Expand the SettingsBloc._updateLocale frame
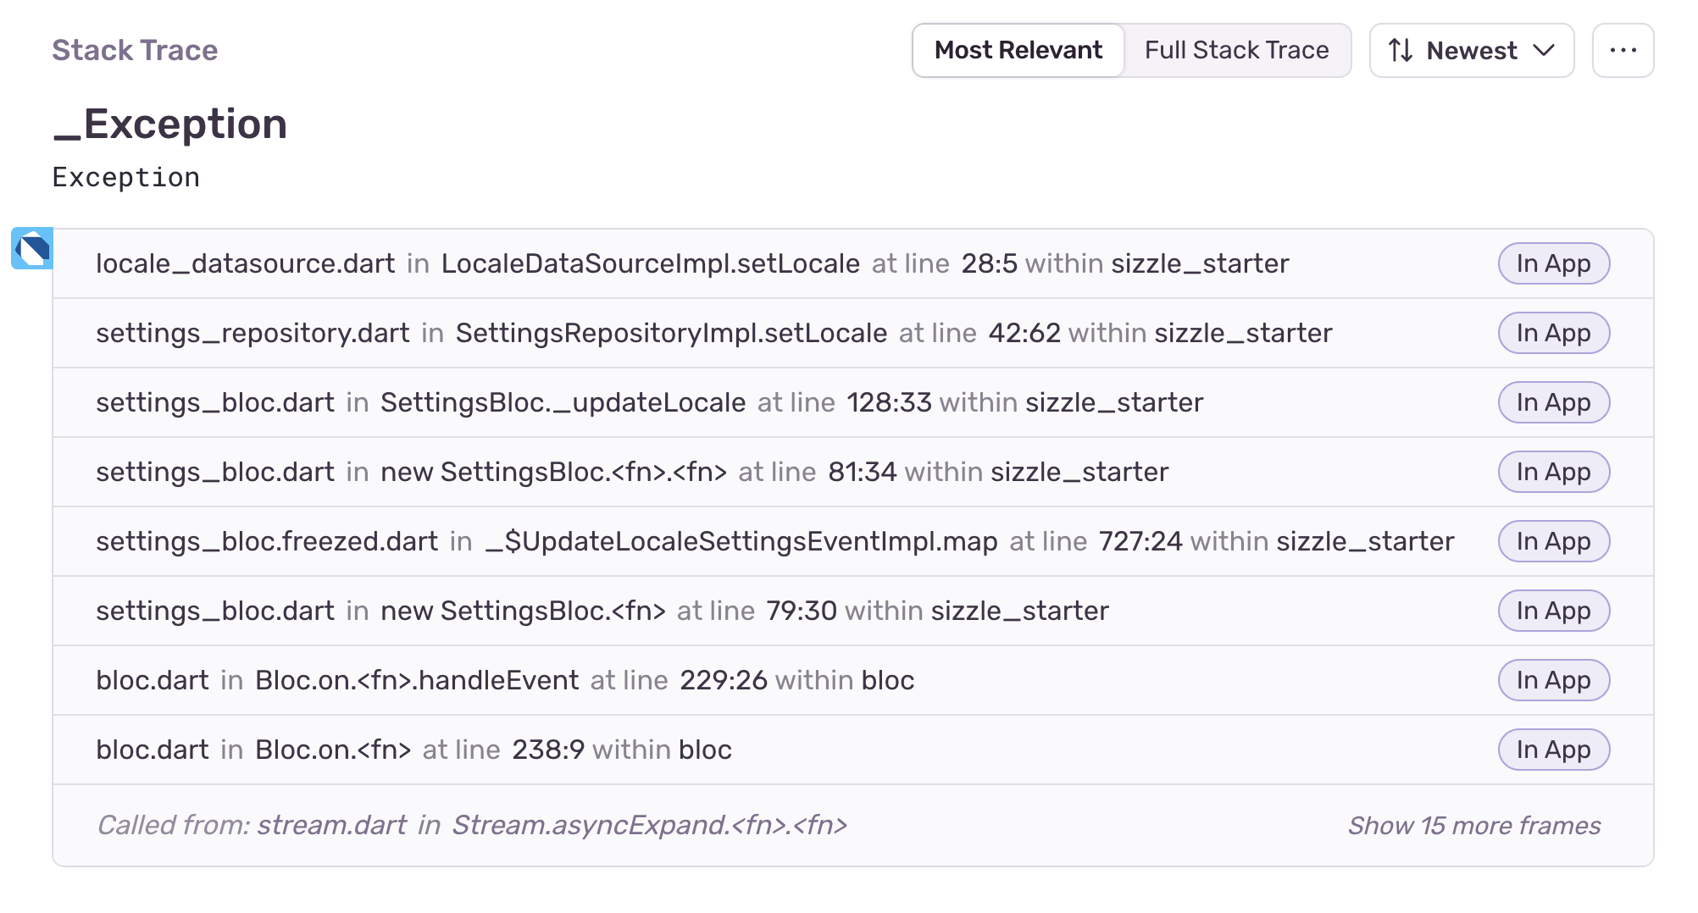The image size is (1698, 913). pyautogui.click(x=563, y=402)
